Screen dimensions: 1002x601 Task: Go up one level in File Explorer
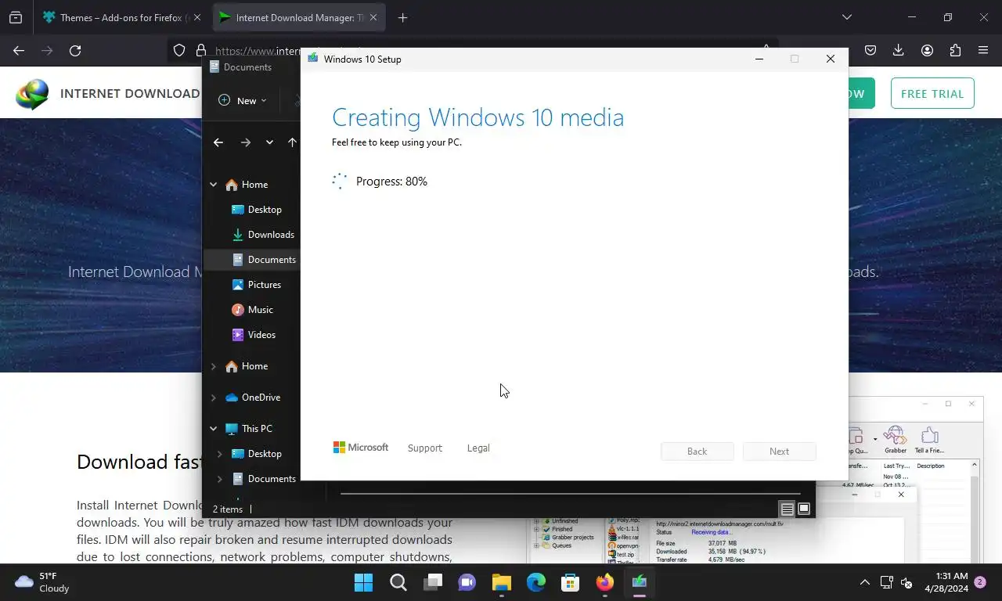point(292,142)
